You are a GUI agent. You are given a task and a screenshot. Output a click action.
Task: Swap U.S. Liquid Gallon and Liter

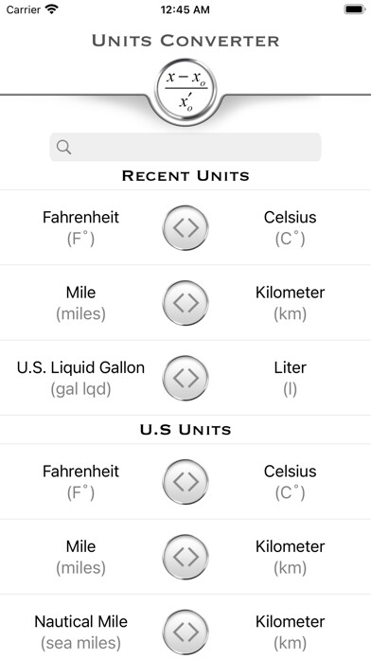click(x=185, y=378)
